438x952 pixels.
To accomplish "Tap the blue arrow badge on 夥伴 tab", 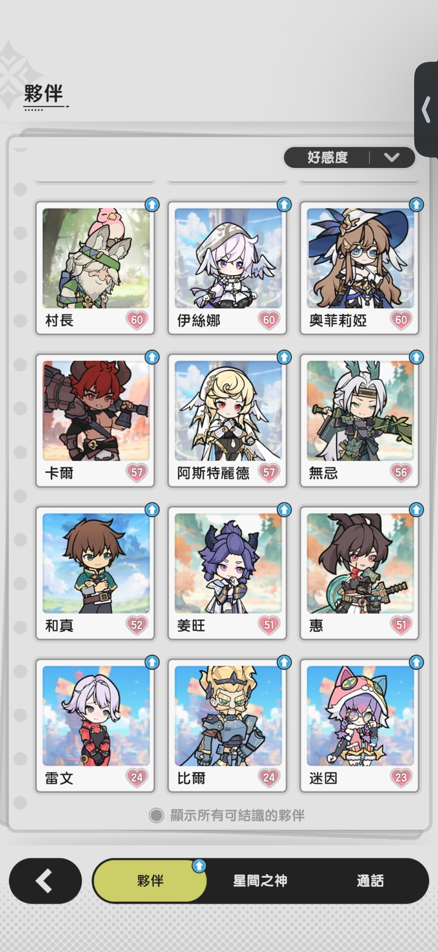I will (199, 866).
